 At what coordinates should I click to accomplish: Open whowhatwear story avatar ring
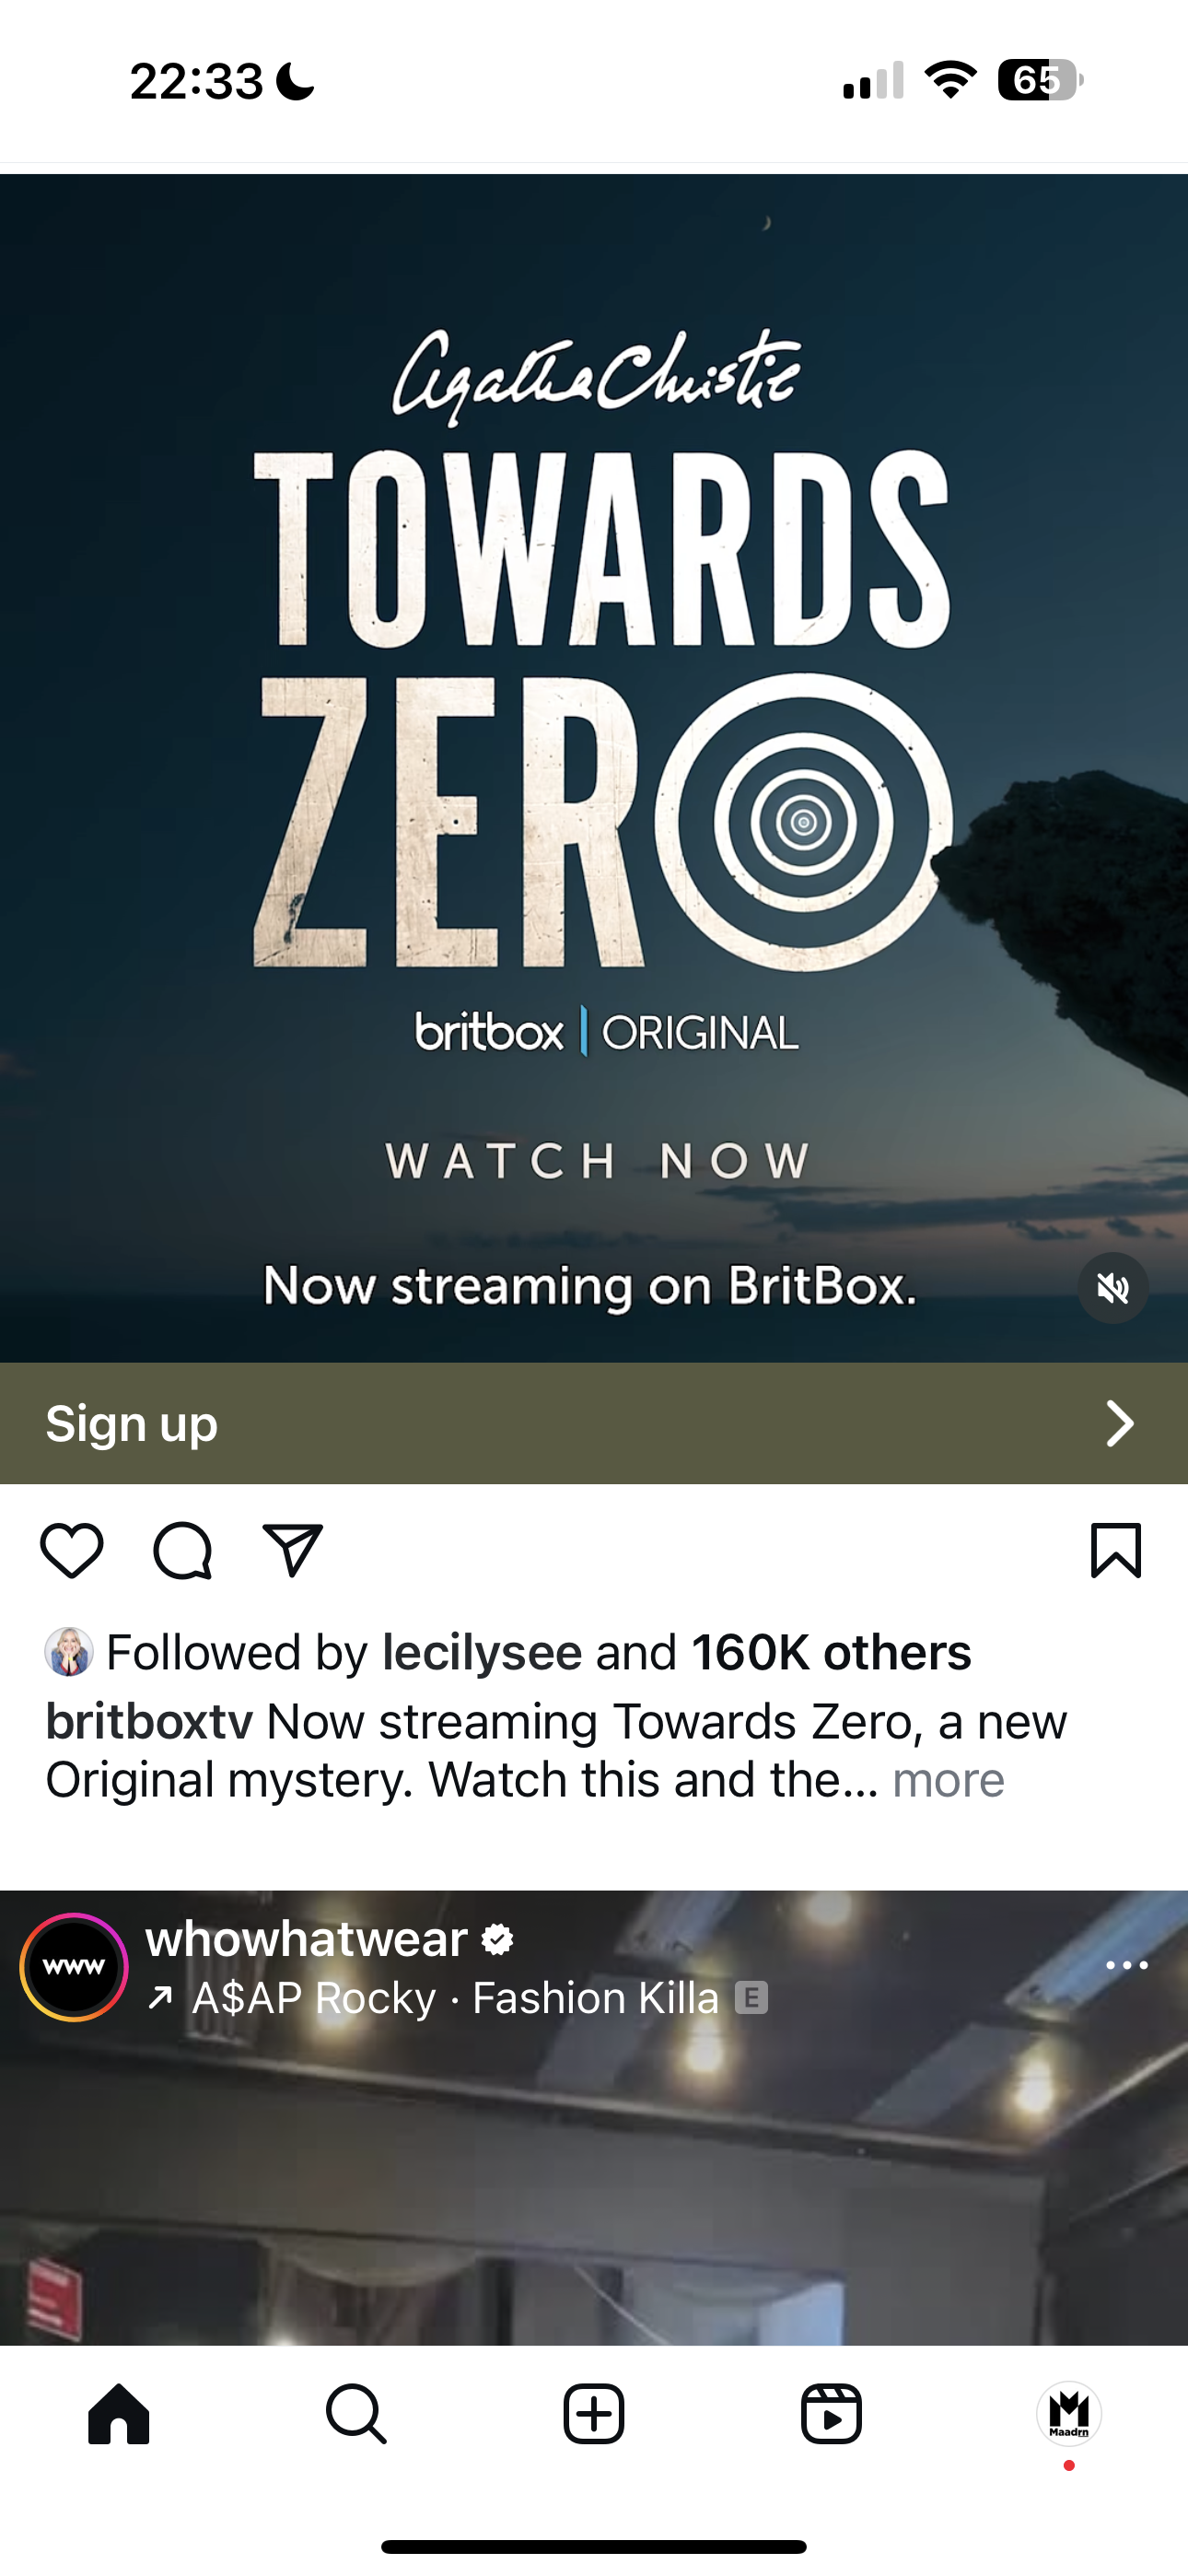(74, 1967)
